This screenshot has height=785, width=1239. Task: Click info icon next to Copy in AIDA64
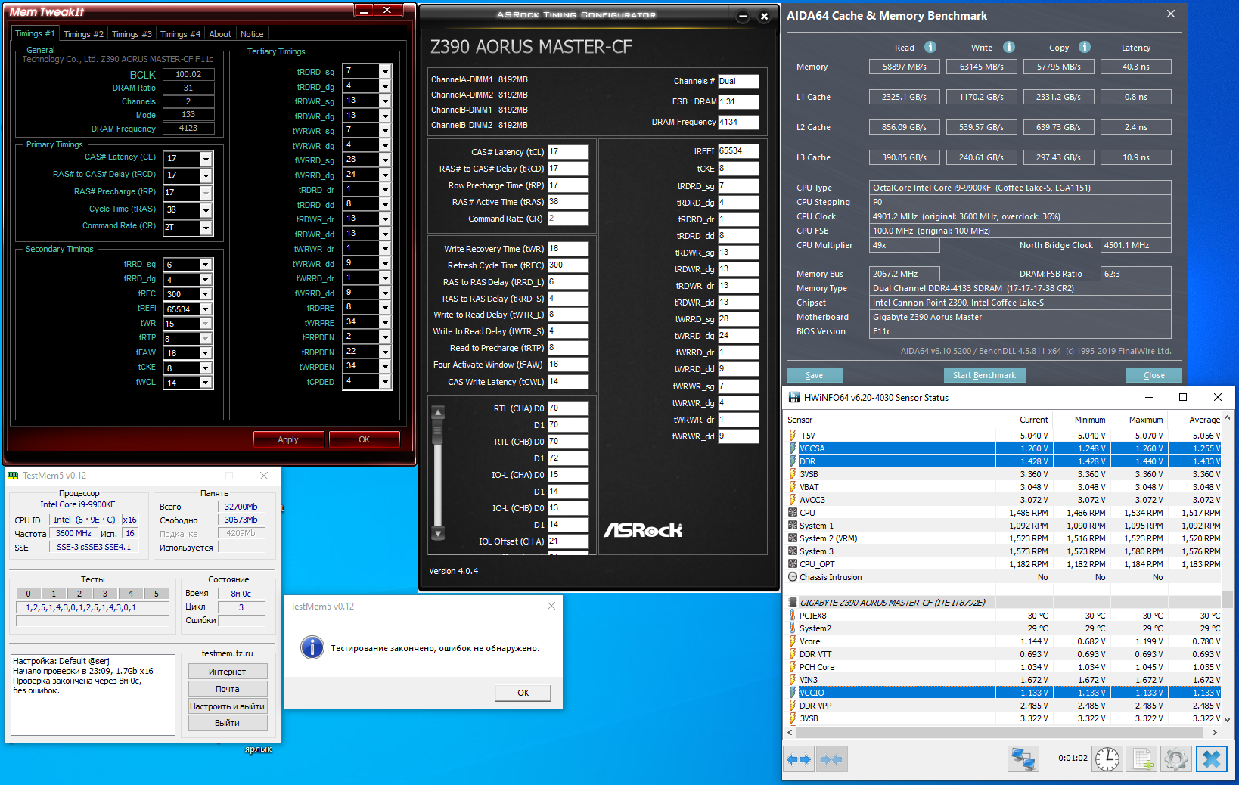pyautogui.click(x=1085, y=47)
